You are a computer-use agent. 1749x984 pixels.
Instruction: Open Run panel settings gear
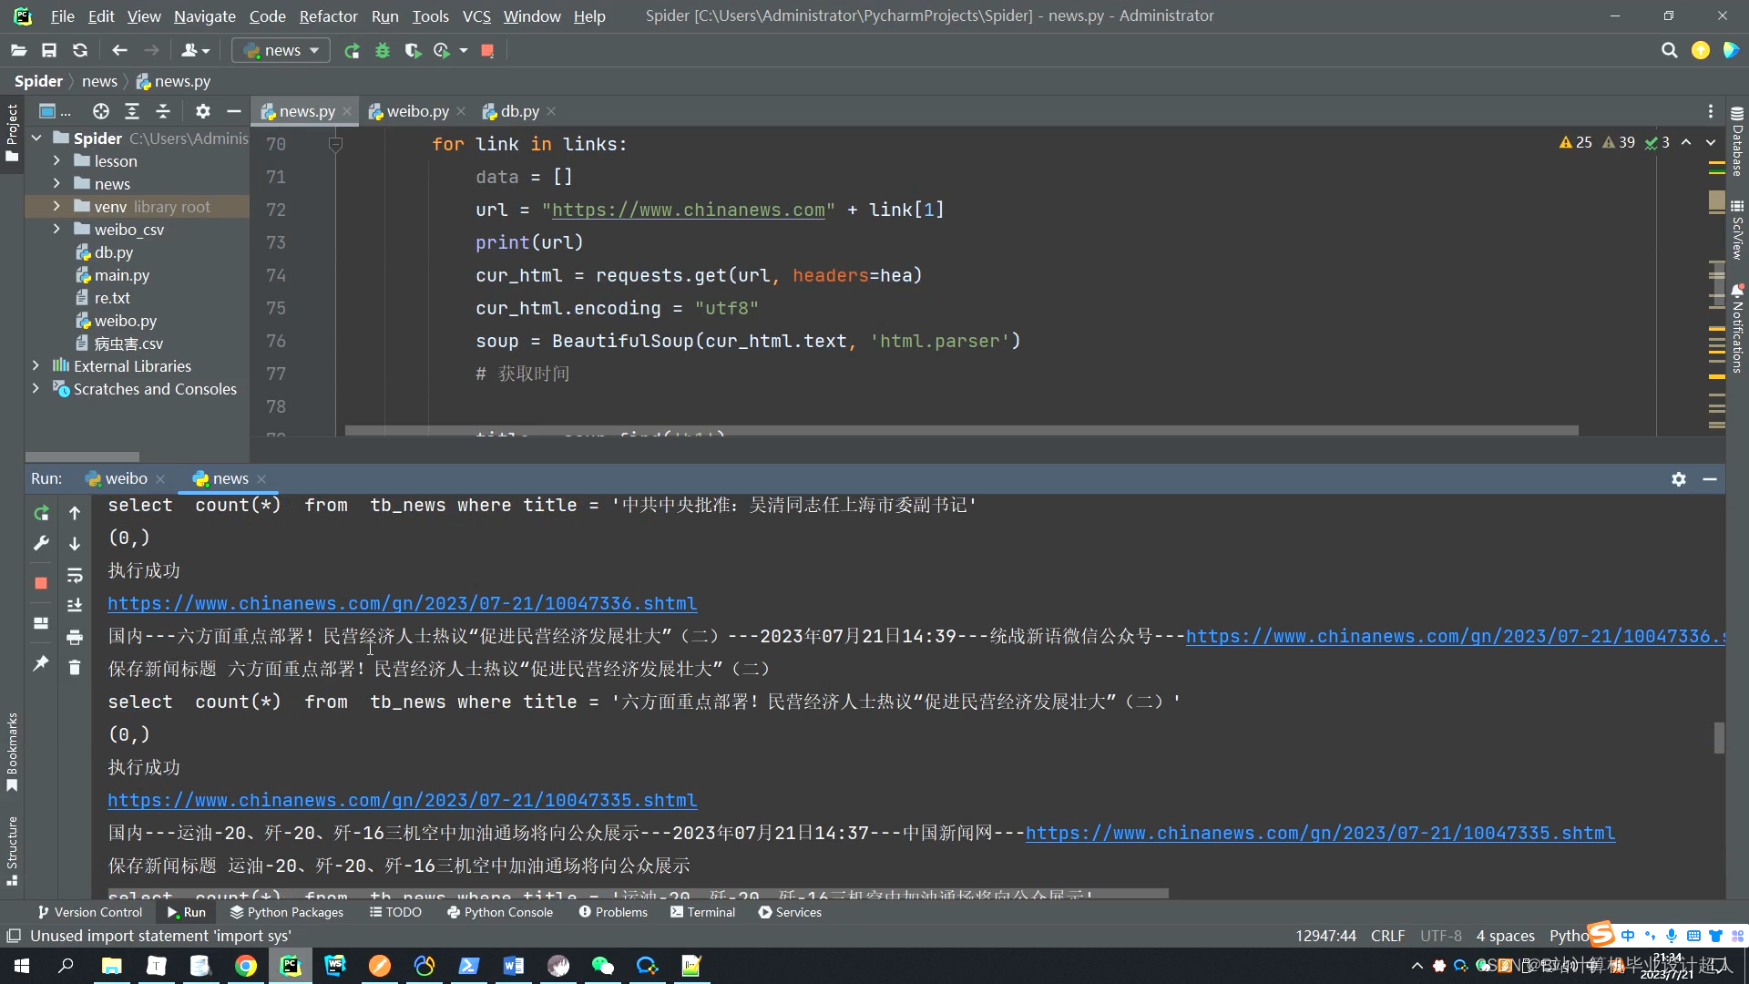(1679, 479)
